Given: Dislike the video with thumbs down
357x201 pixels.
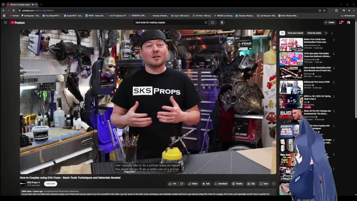Looking at the screenshot, I should point(182,184).
